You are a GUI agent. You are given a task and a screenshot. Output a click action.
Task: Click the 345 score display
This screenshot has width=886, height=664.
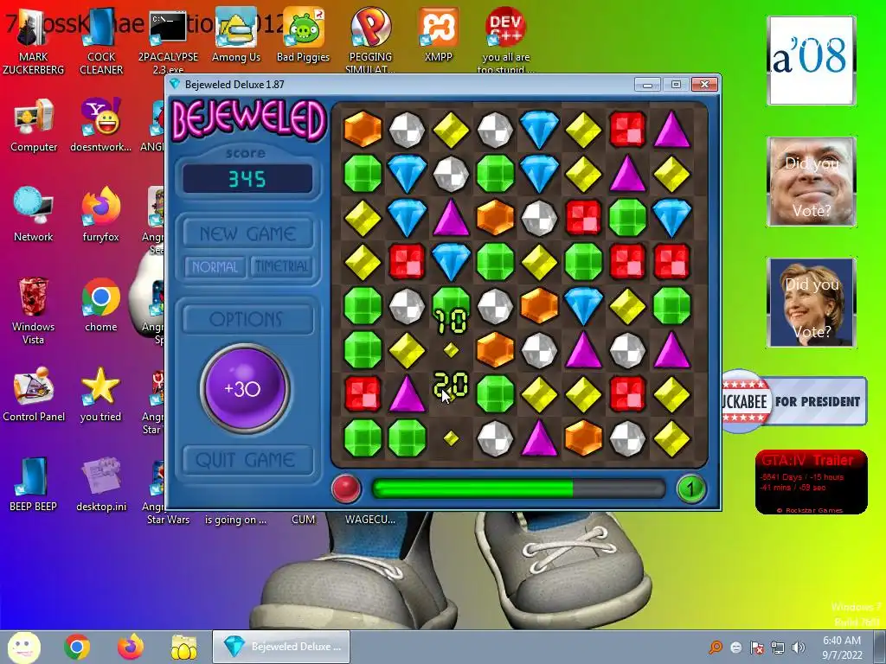pyautogui.click(x=247, y=179)
